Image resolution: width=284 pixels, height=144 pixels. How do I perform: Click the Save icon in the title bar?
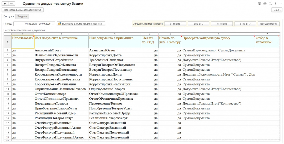[x=259, y=4]
